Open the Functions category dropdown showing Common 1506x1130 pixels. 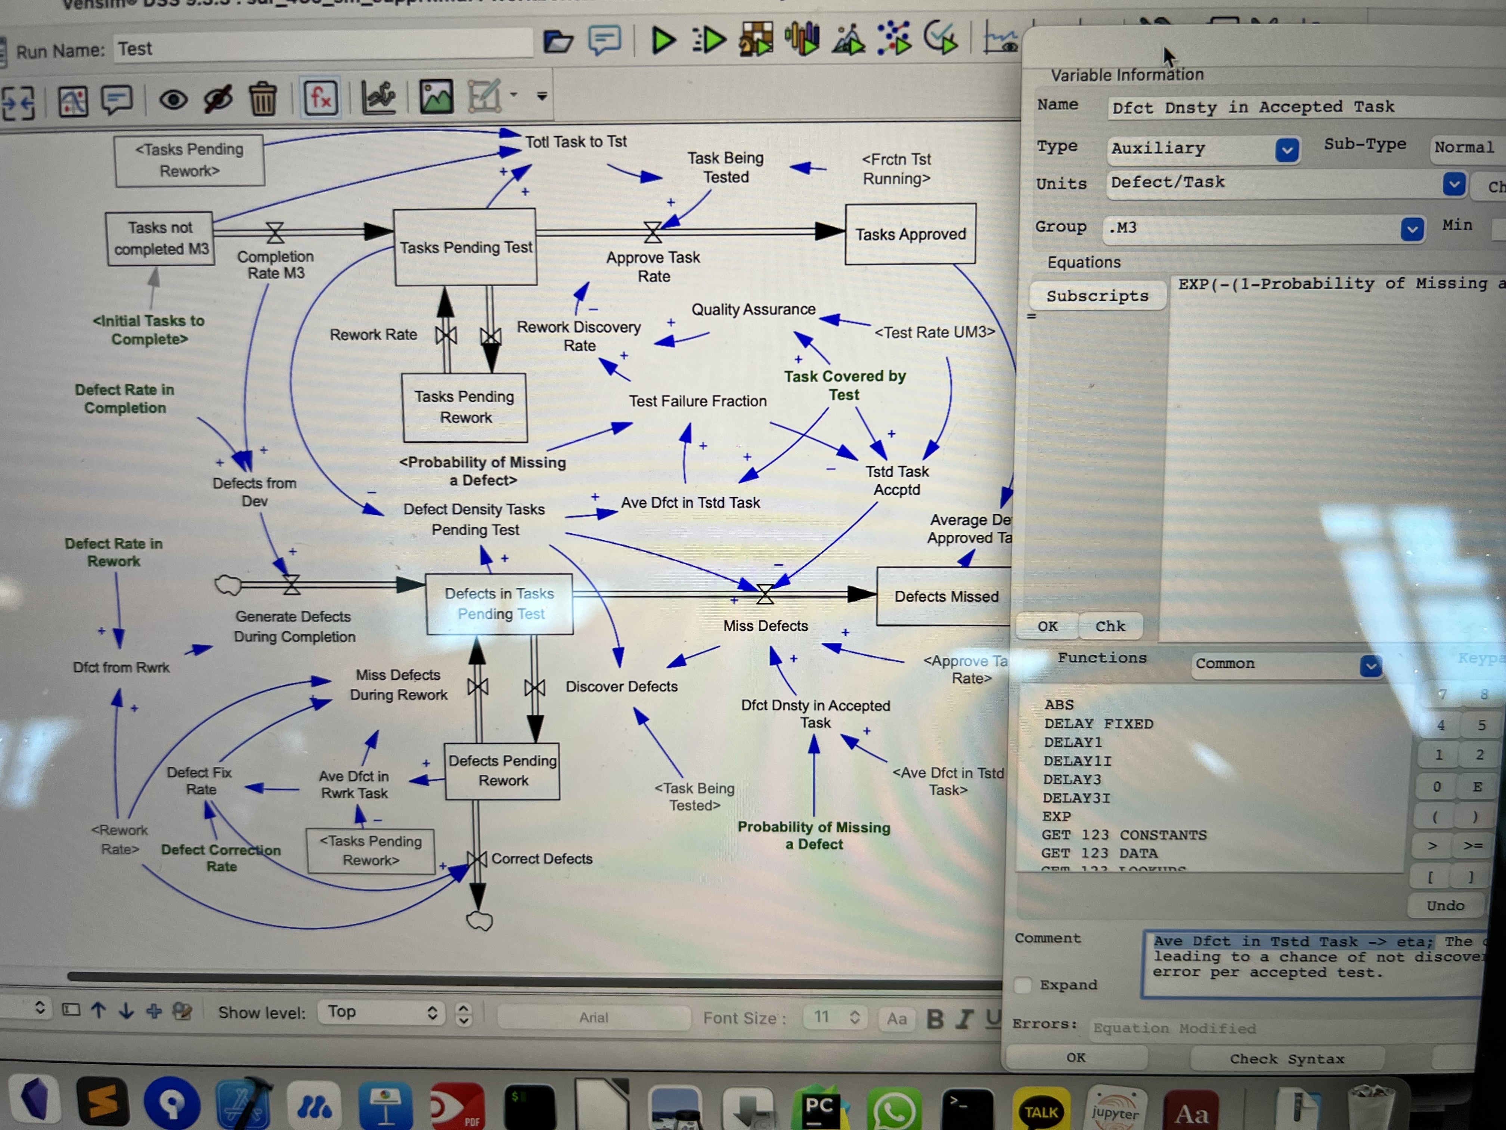[x=1287, y=664]
